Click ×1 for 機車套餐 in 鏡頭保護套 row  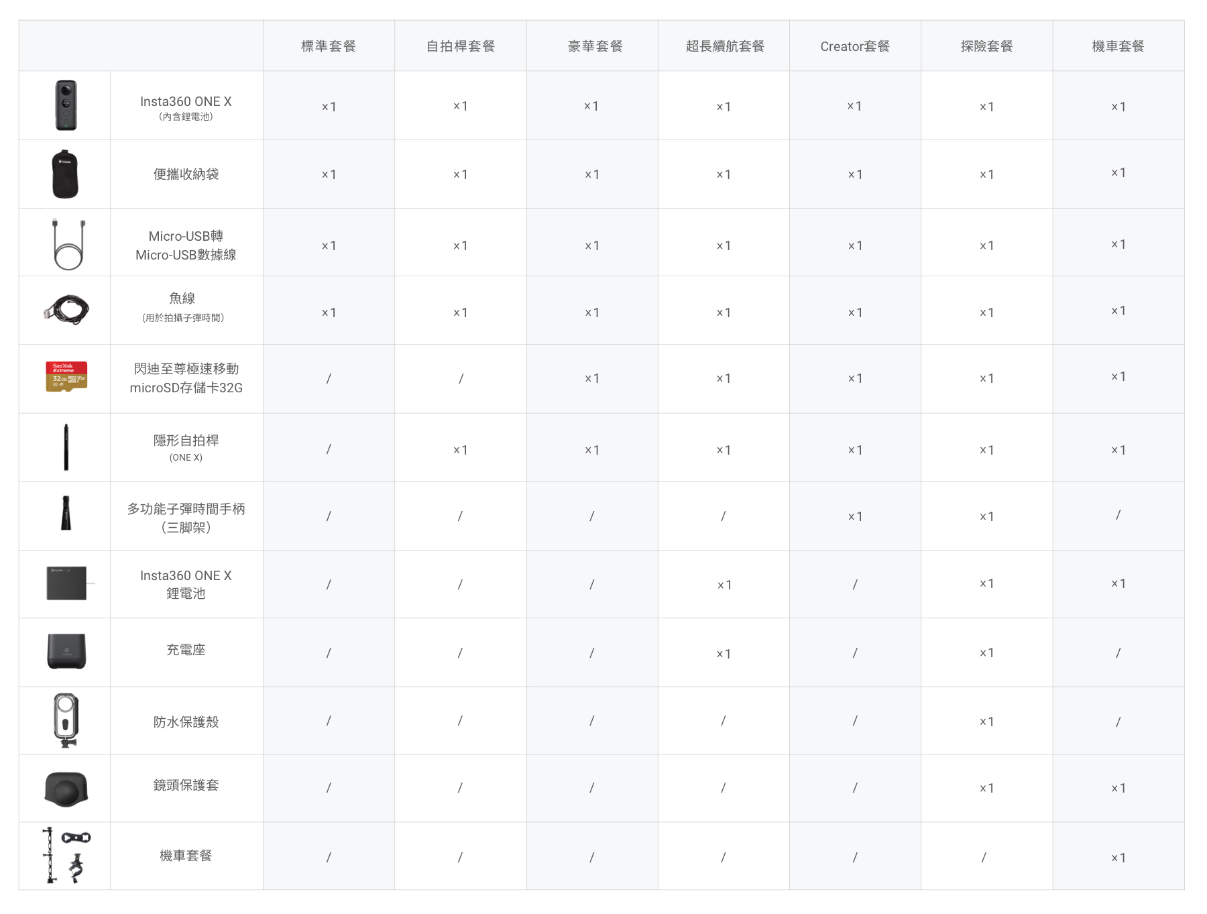coord(1118,788)
